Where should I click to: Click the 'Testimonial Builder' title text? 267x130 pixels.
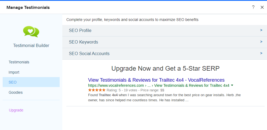pos(31,45)
